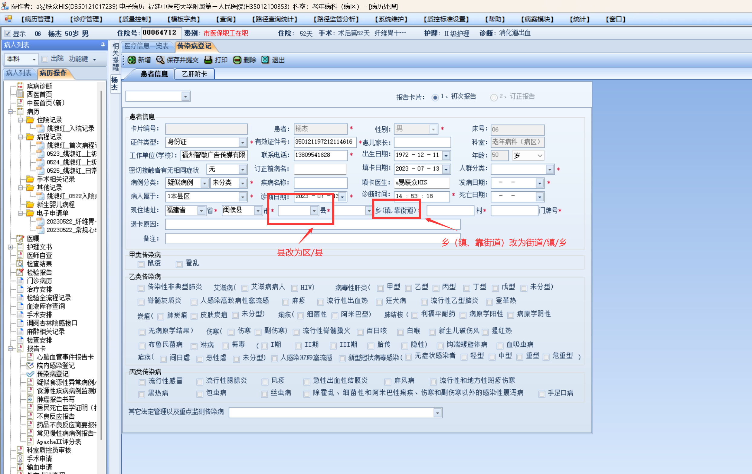
Task: Click the 退出 exit icon
Action: pyautogui.click(x=265, y=60)
